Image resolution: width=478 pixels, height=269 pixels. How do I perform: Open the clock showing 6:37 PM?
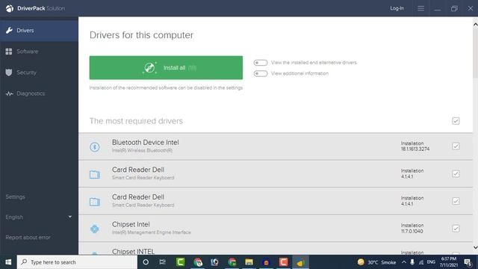448,262
